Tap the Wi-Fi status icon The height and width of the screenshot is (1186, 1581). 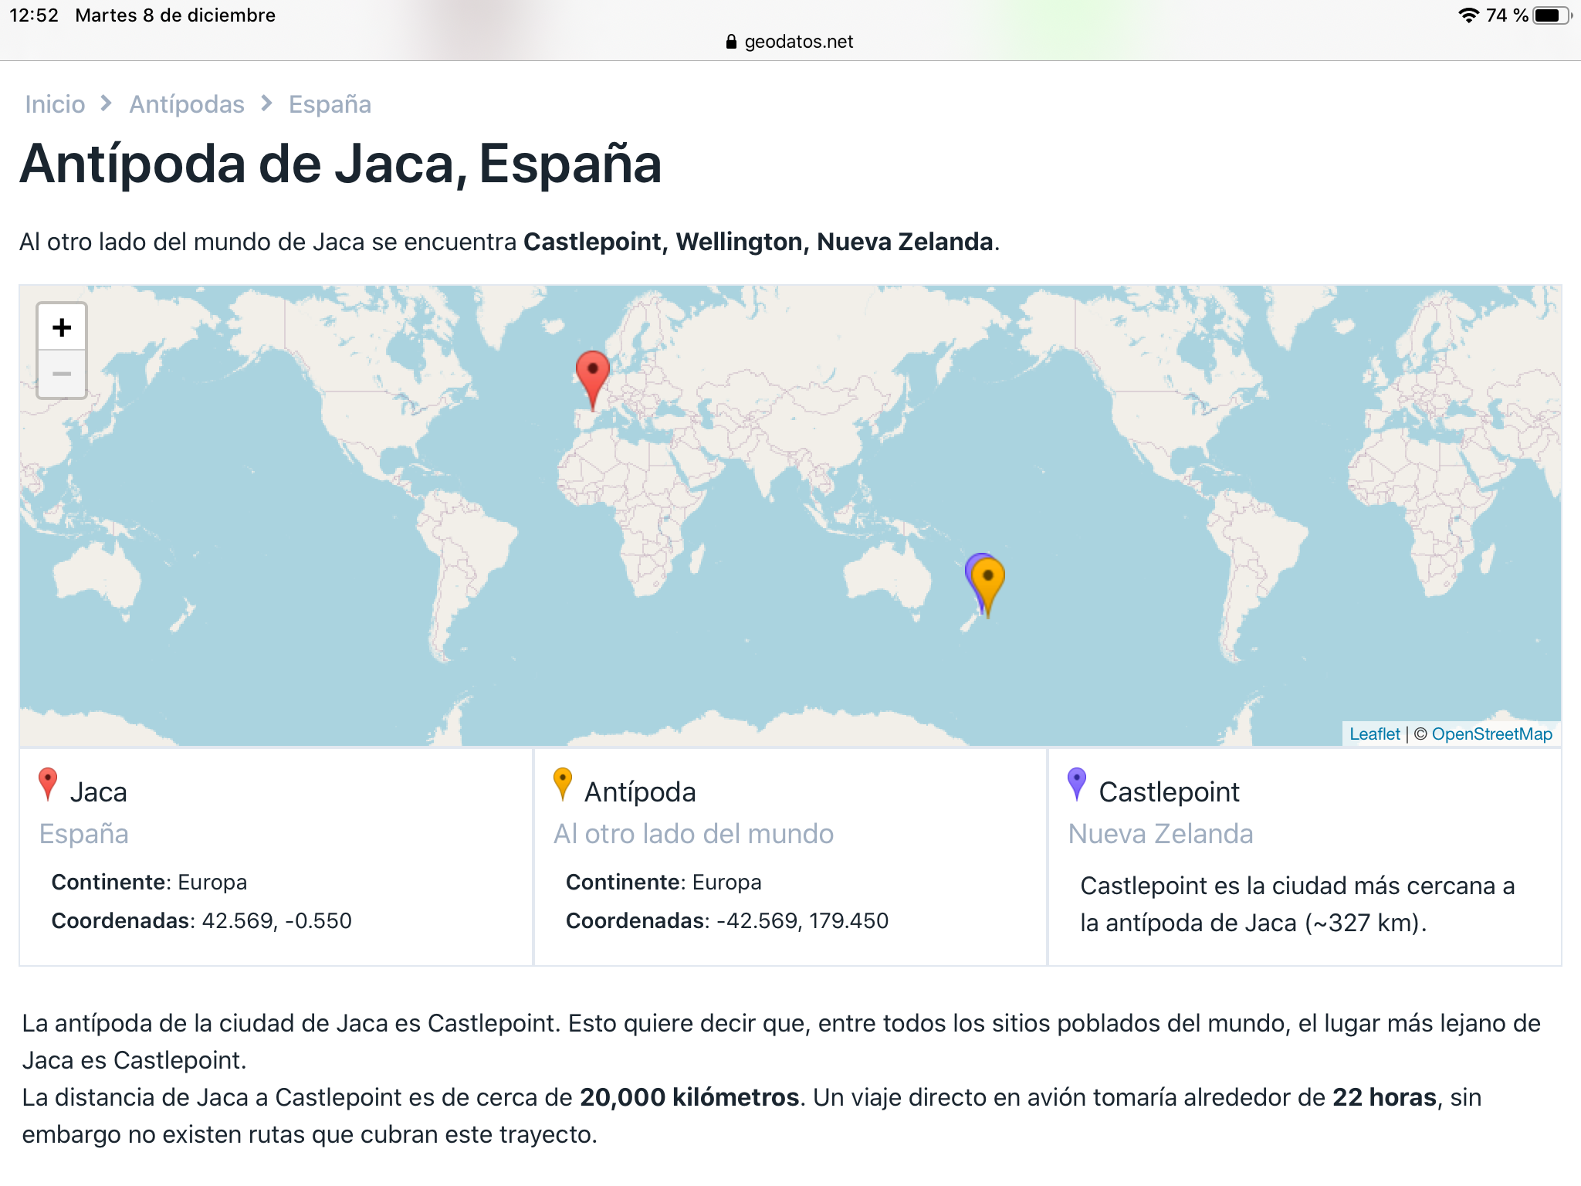click(1468, 15)
